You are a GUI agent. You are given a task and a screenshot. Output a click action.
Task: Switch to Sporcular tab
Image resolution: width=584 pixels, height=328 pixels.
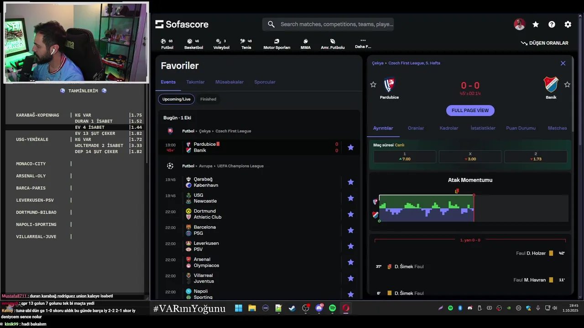point(265,82)
